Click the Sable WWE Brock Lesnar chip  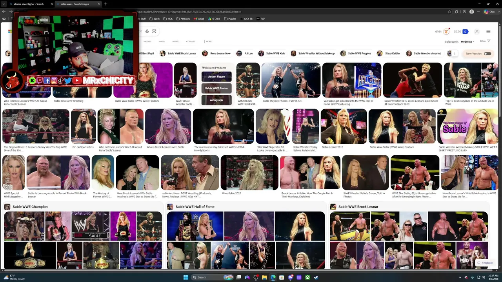178,54
